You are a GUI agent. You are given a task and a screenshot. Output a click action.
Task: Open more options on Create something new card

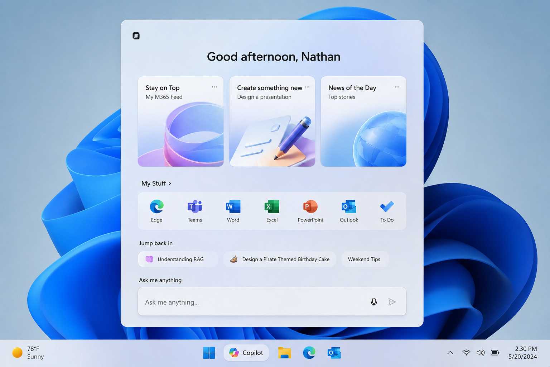pyautogui.click(x=307, y=87)
